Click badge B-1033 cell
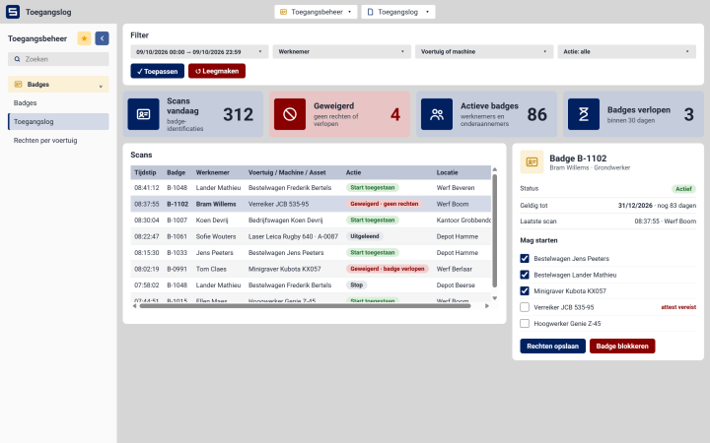The width and height of the screenshot is (710, 443). coord(177,253)
